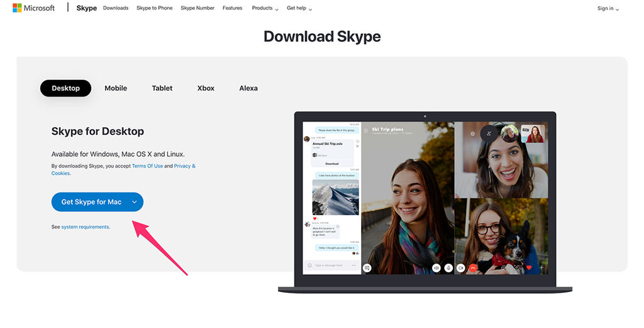Image resolution: width=644 pixels, height=328 pixels.
Task: Click the microphone icon in call illustration
Action: 449,268
